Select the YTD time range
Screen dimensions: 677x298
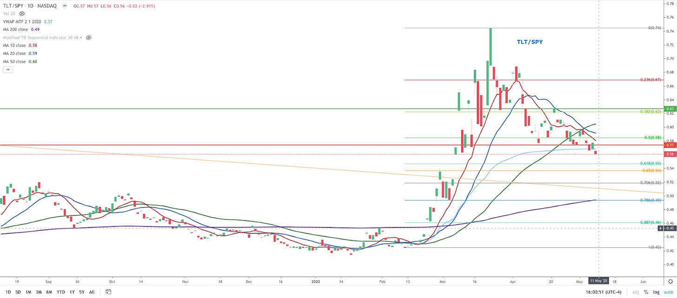click(x=61, y=292)
